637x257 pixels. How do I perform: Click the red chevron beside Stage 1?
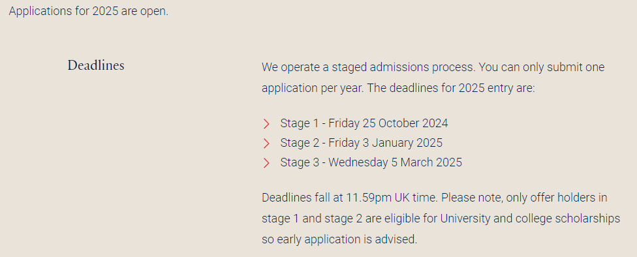(x=266, y=124)
